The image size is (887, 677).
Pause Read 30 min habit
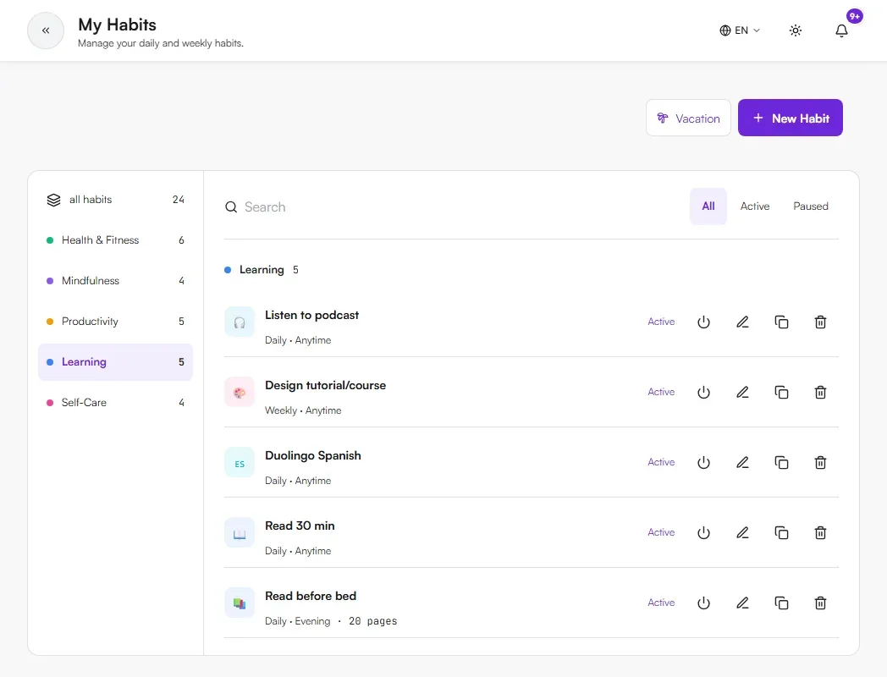[703, 533]
